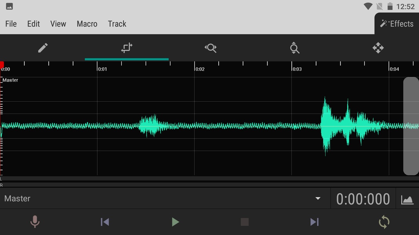
Task: Open the Edit menu
Action: tap(33, 24)
